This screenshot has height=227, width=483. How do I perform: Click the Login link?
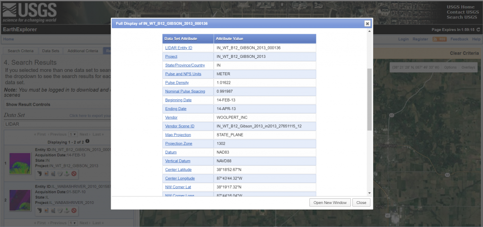click(404, 39)
